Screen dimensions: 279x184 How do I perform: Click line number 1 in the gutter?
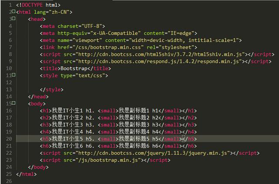pyautogui.click(x=10, y=5)
